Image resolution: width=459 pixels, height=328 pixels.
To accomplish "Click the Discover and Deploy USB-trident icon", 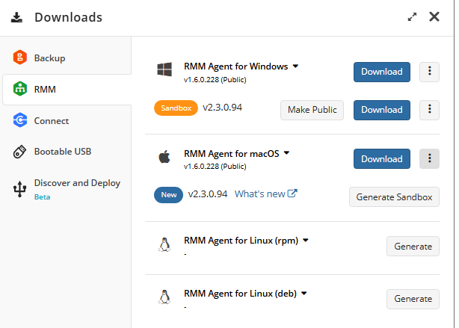I will (19, 189).
